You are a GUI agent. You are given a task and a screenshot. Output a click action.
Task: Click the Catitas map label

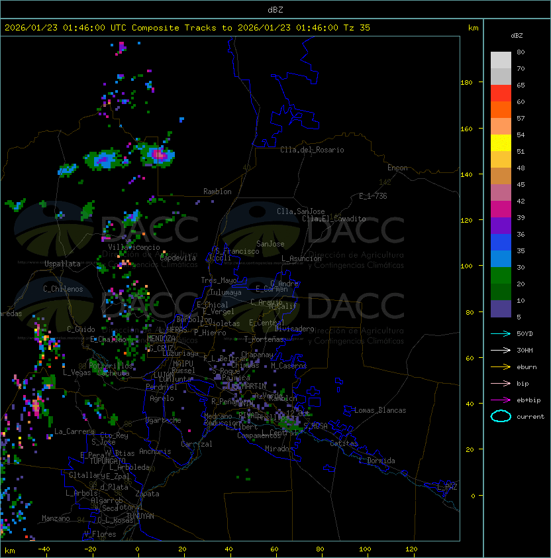(x=344, y=443)
